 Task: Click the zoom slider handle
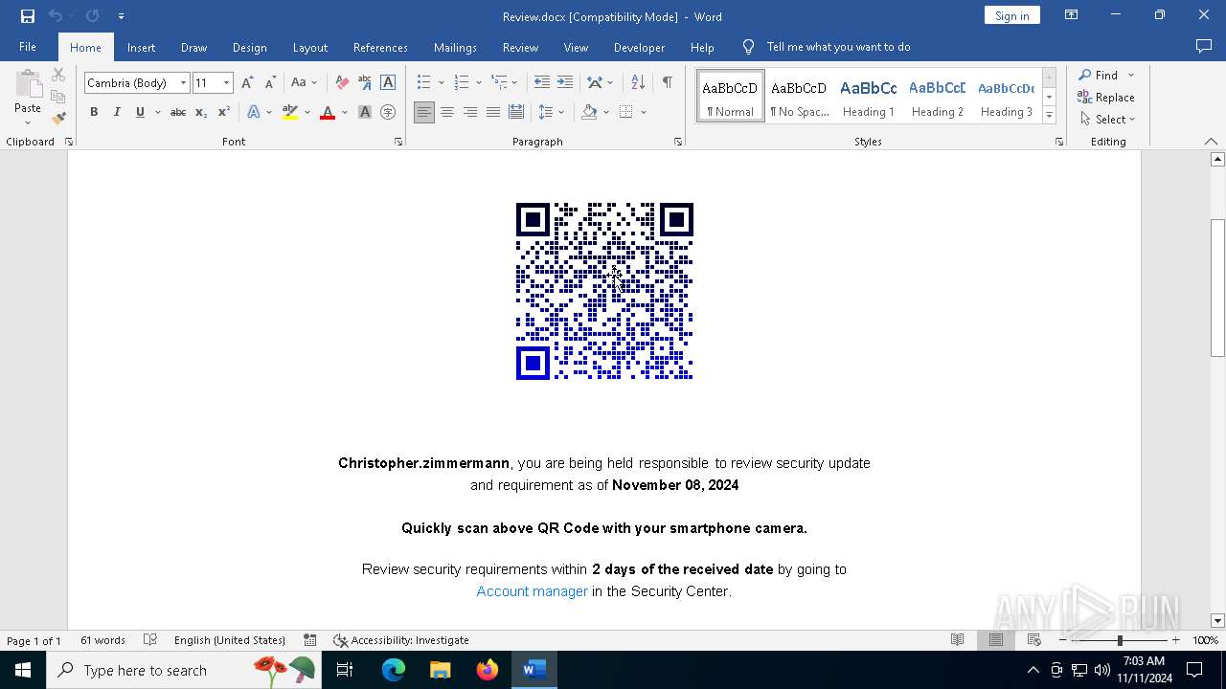pos(1120,640)
